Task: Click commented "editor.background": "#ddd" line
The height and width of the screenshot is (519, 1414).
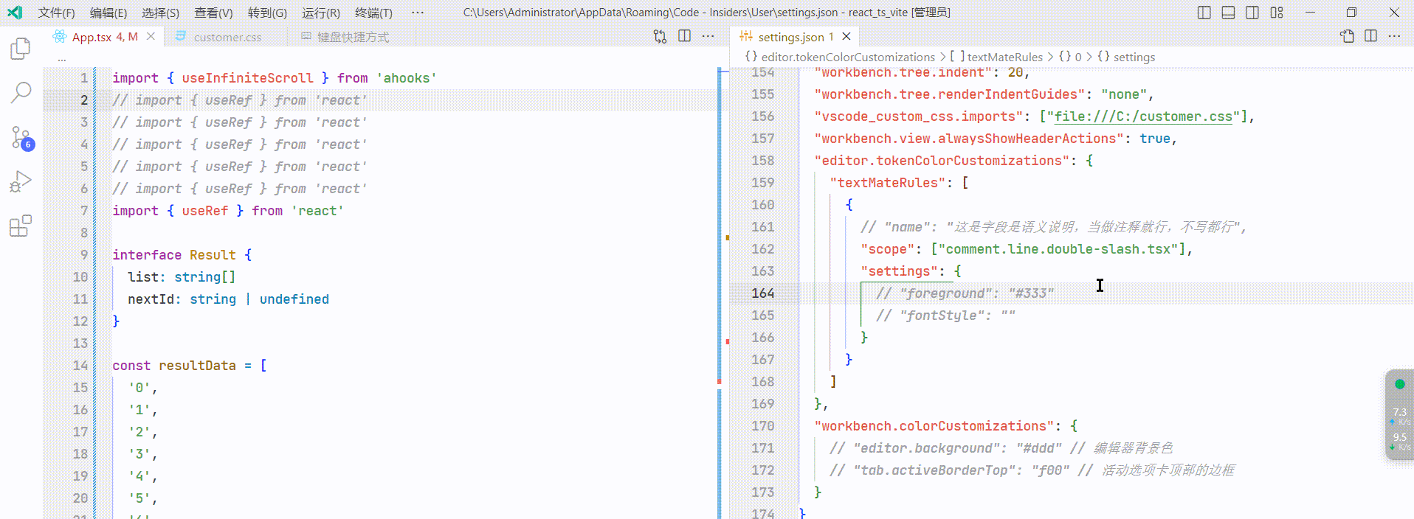Action: click(x=1001, y=447)
